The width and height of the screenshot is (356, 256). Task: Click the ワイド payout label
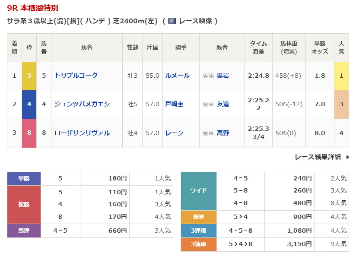[198, 191]
